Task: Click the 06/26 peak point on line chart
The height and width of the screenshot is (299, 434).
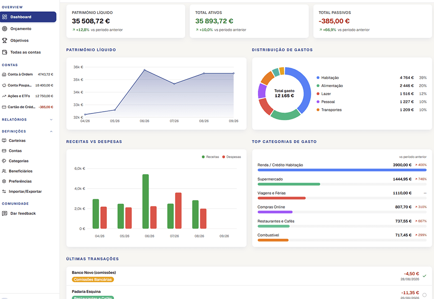Action: pos(145,70)
